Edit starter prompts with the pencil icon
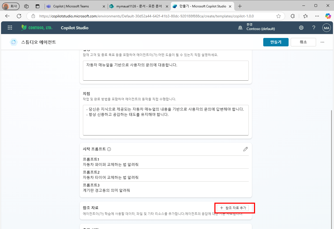Viewport: 334px width, 229px height. [246, 149]
